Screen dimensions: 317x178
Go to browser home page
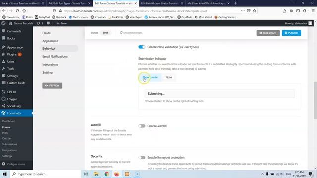pos(24,11)
